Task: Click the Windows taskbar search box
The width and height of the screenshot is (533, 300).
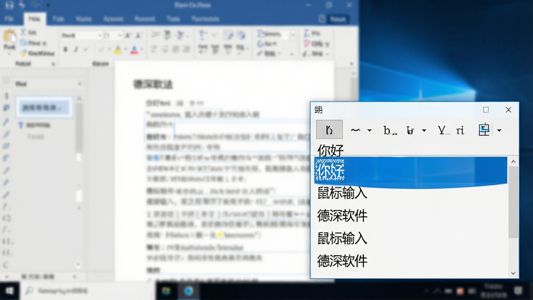Action: [87, 291]
